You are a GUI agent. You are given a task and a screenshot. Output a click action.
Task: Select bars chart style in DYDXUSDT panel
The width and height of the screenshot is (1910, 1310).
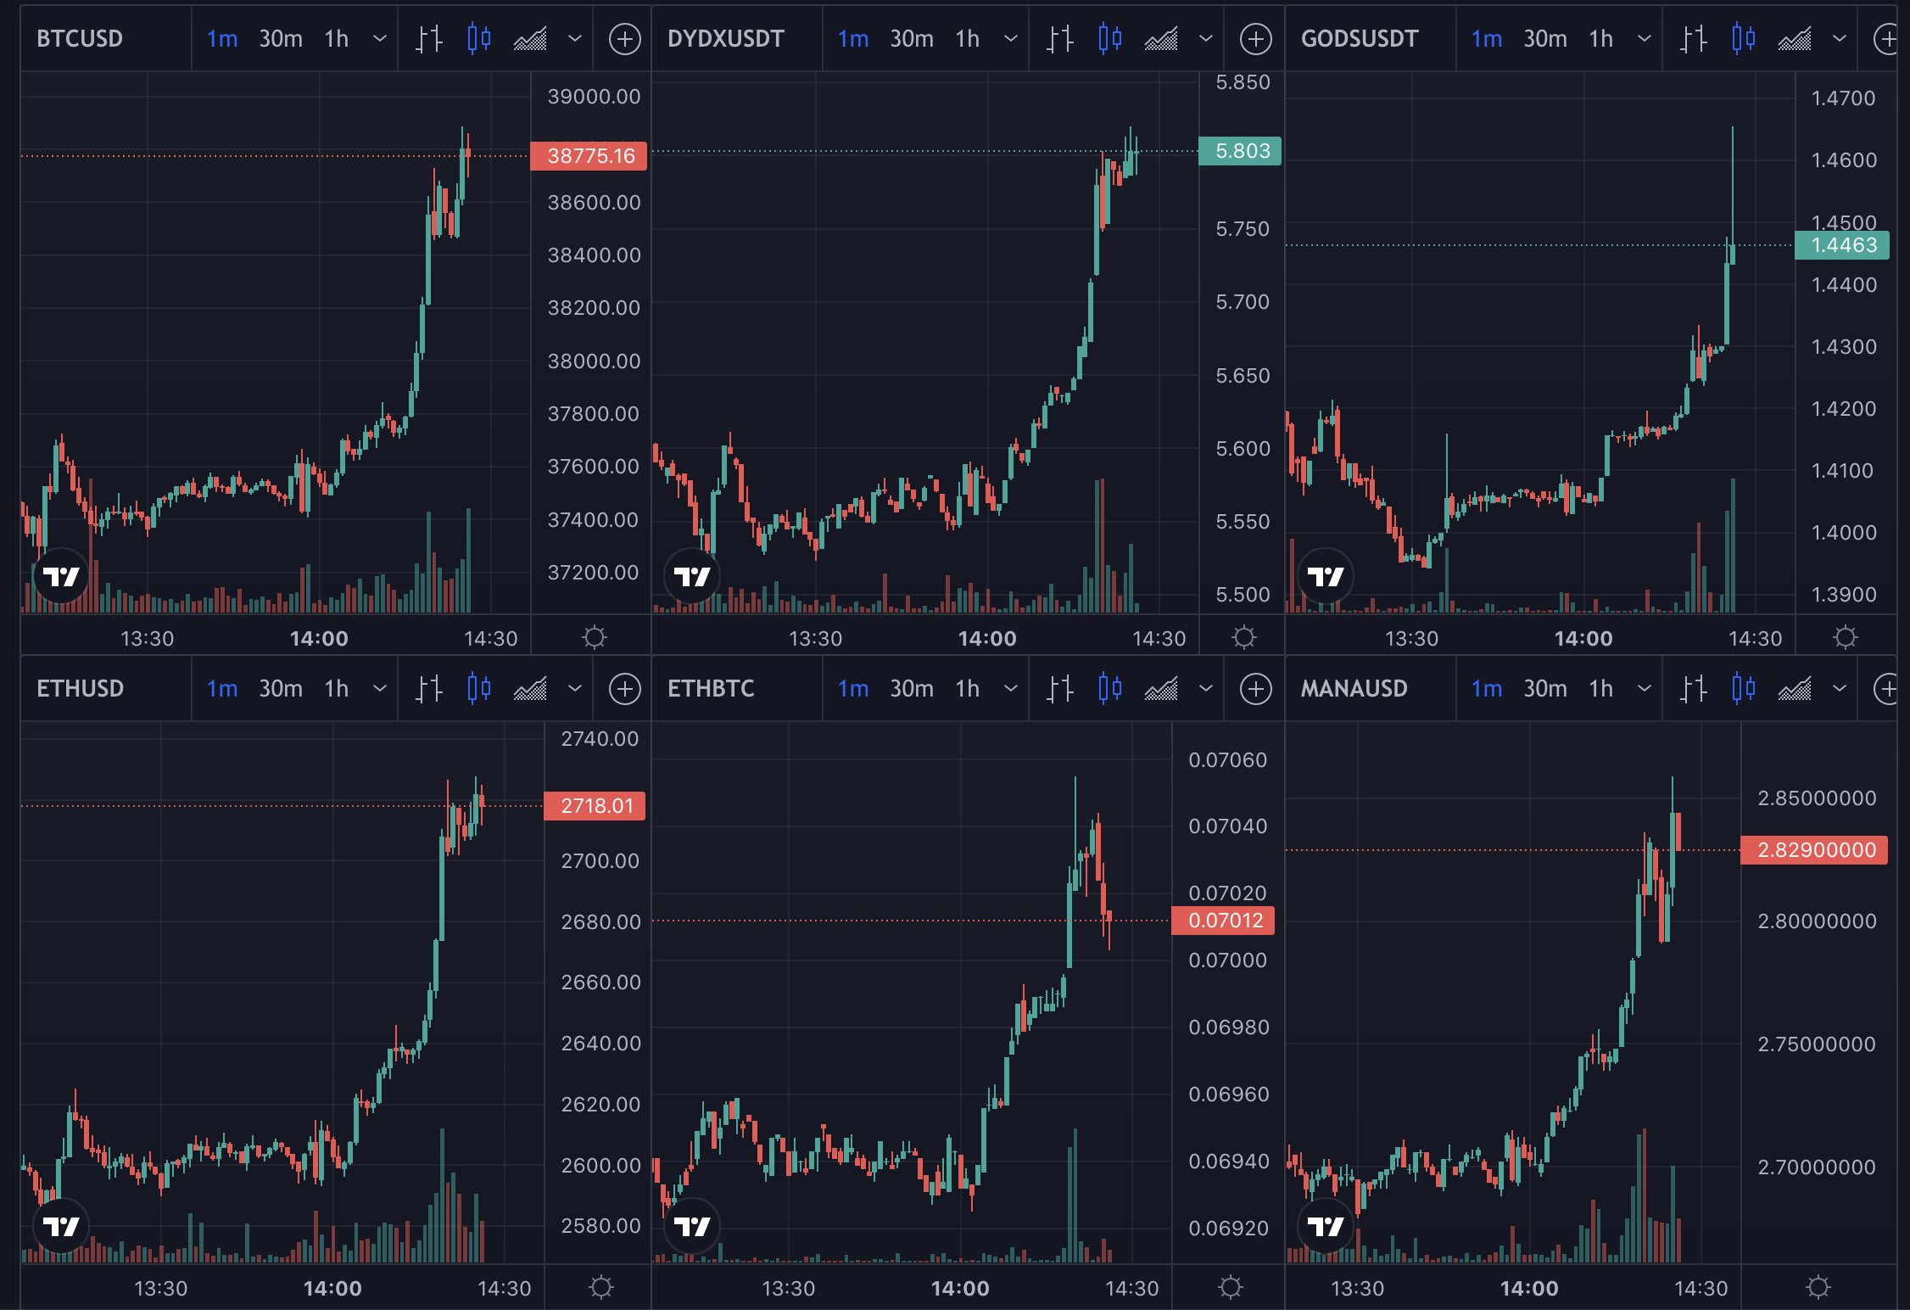point(1060,39)
